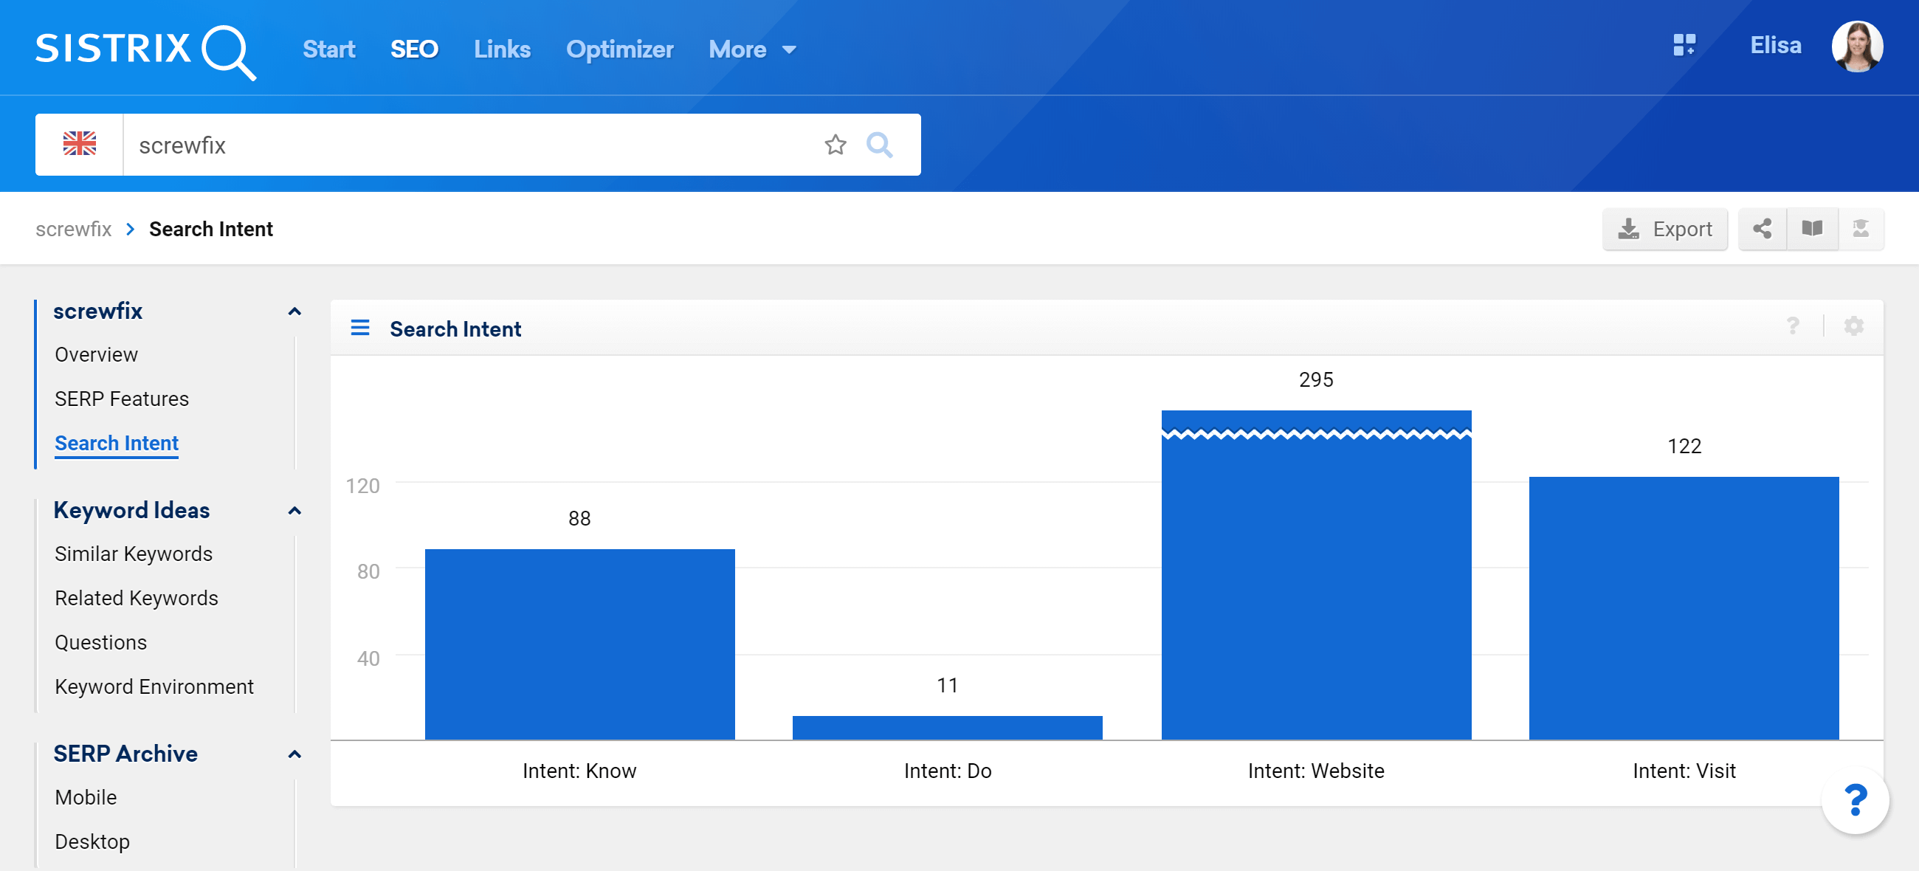Click the SERP Archive heading
The image size is (1919, 871).
pyautogui.click(x=125, y=754)
